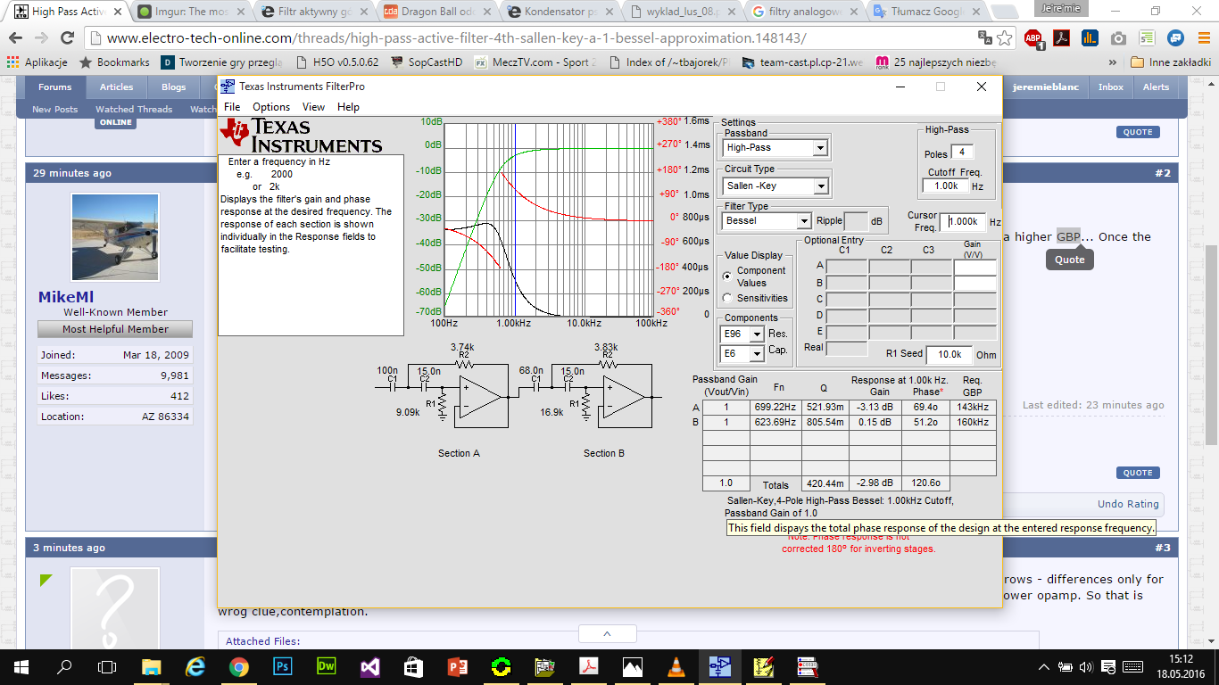The image size is (1219, 685).
Task: Open the forum Articles tab
Action: pyautogui.click(x=116, y=87)
